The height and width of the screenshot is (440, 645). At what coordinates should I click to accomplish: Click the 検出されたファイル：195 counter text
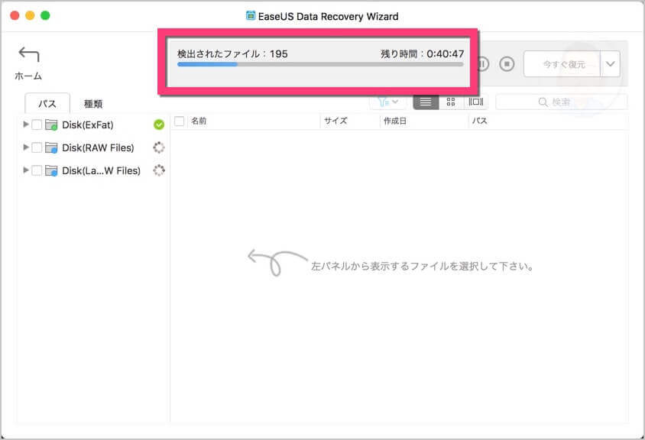click(232, 54)
